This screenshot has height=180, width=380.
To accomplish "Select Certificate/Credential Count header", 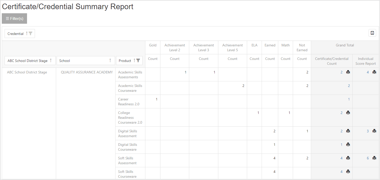I will point(332,61).
